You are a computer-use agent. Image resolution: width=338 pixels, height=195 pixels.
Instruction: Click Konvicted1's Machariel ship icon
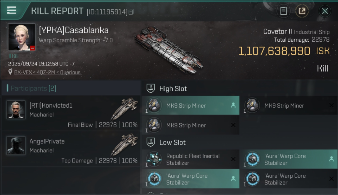124,109
